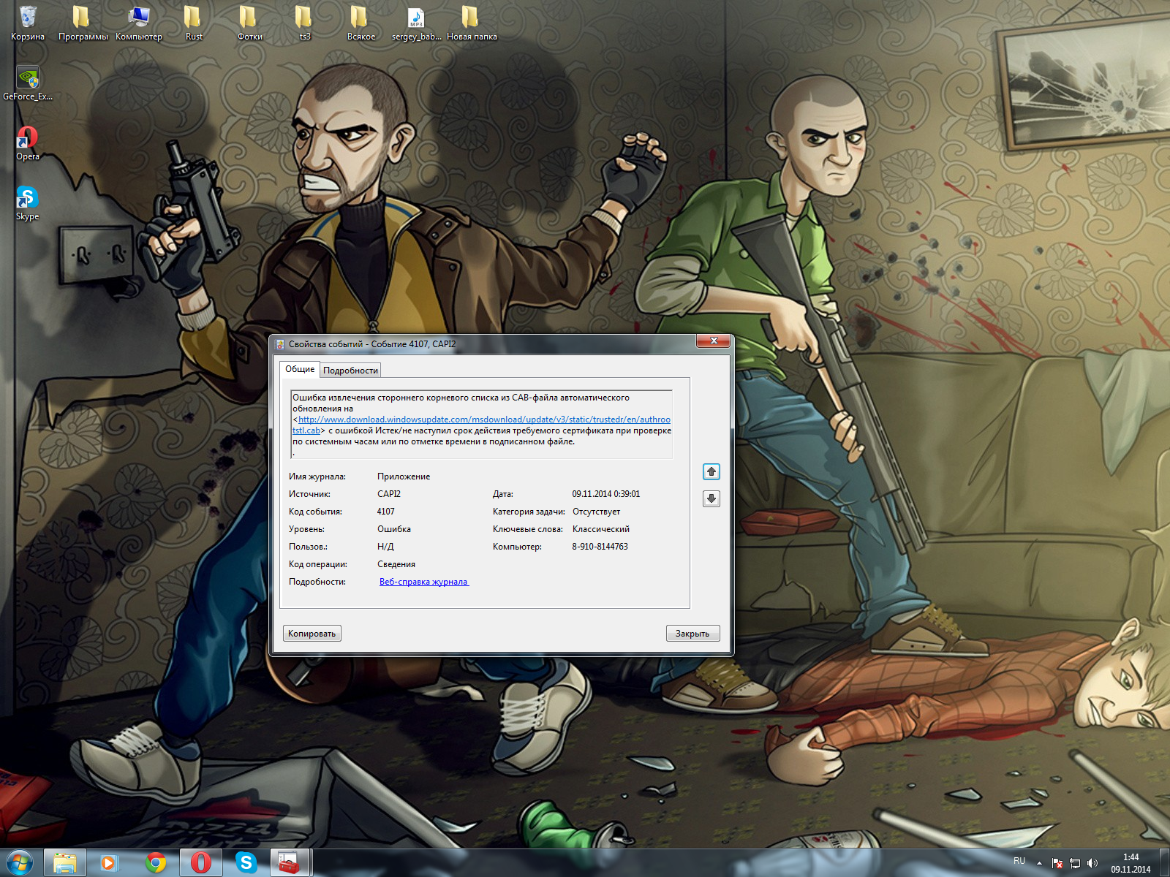Open Opera browser from the taskbar
This screenshot has width=1170, height=877.
(x=200, y=863)
